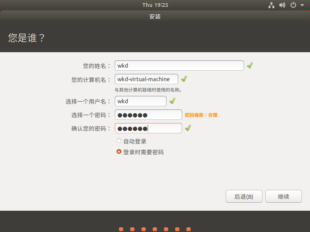Click the 您的姓名 label
310x232 pixels.
pyautogui.click(x=96, y=66)
